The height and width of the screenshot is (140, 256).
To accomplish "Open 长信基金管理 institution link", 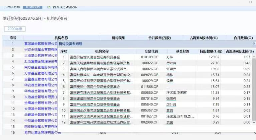I will click(x=41, y=97).
